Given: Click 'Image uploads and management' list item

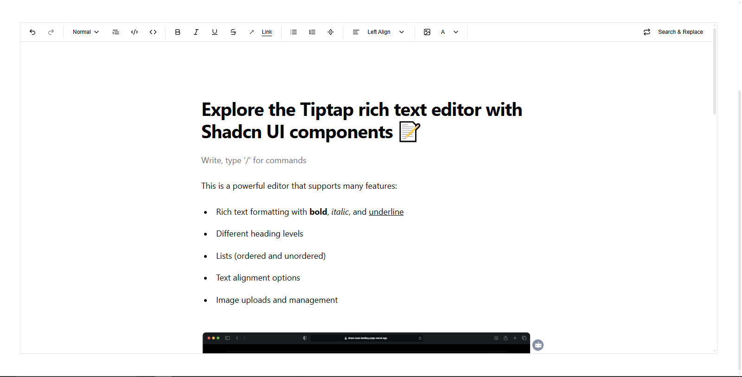Looking at the screenshot, I should pyautogui.click(x=277, y=300).
